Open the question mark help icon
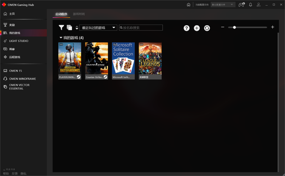285x176 pixels. pos(186,28)
